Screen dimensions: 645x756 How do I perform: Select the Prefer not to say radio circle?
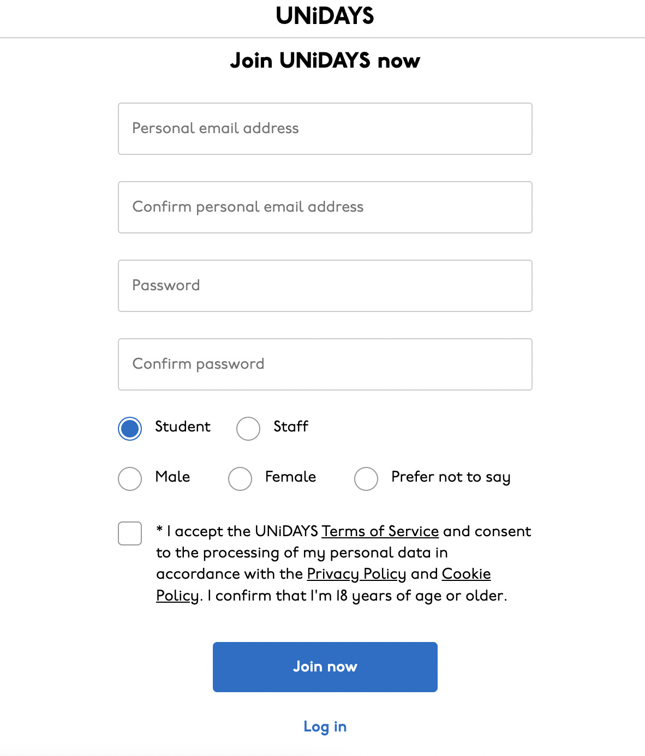coord(366,479)
